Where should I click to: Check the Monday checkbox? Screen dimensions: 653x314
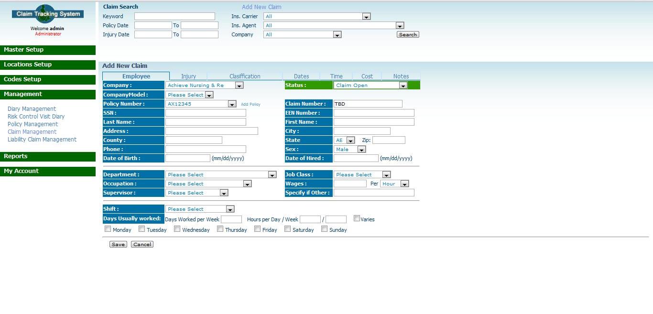tap(108, 229)
